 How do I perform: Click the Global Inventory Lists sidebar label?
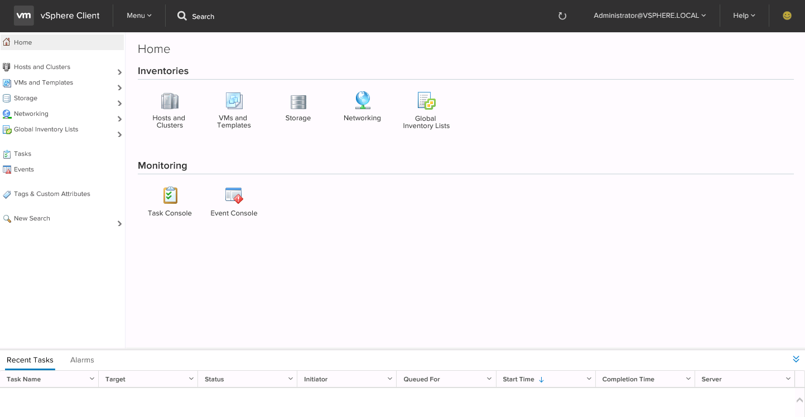click(46, 129)
